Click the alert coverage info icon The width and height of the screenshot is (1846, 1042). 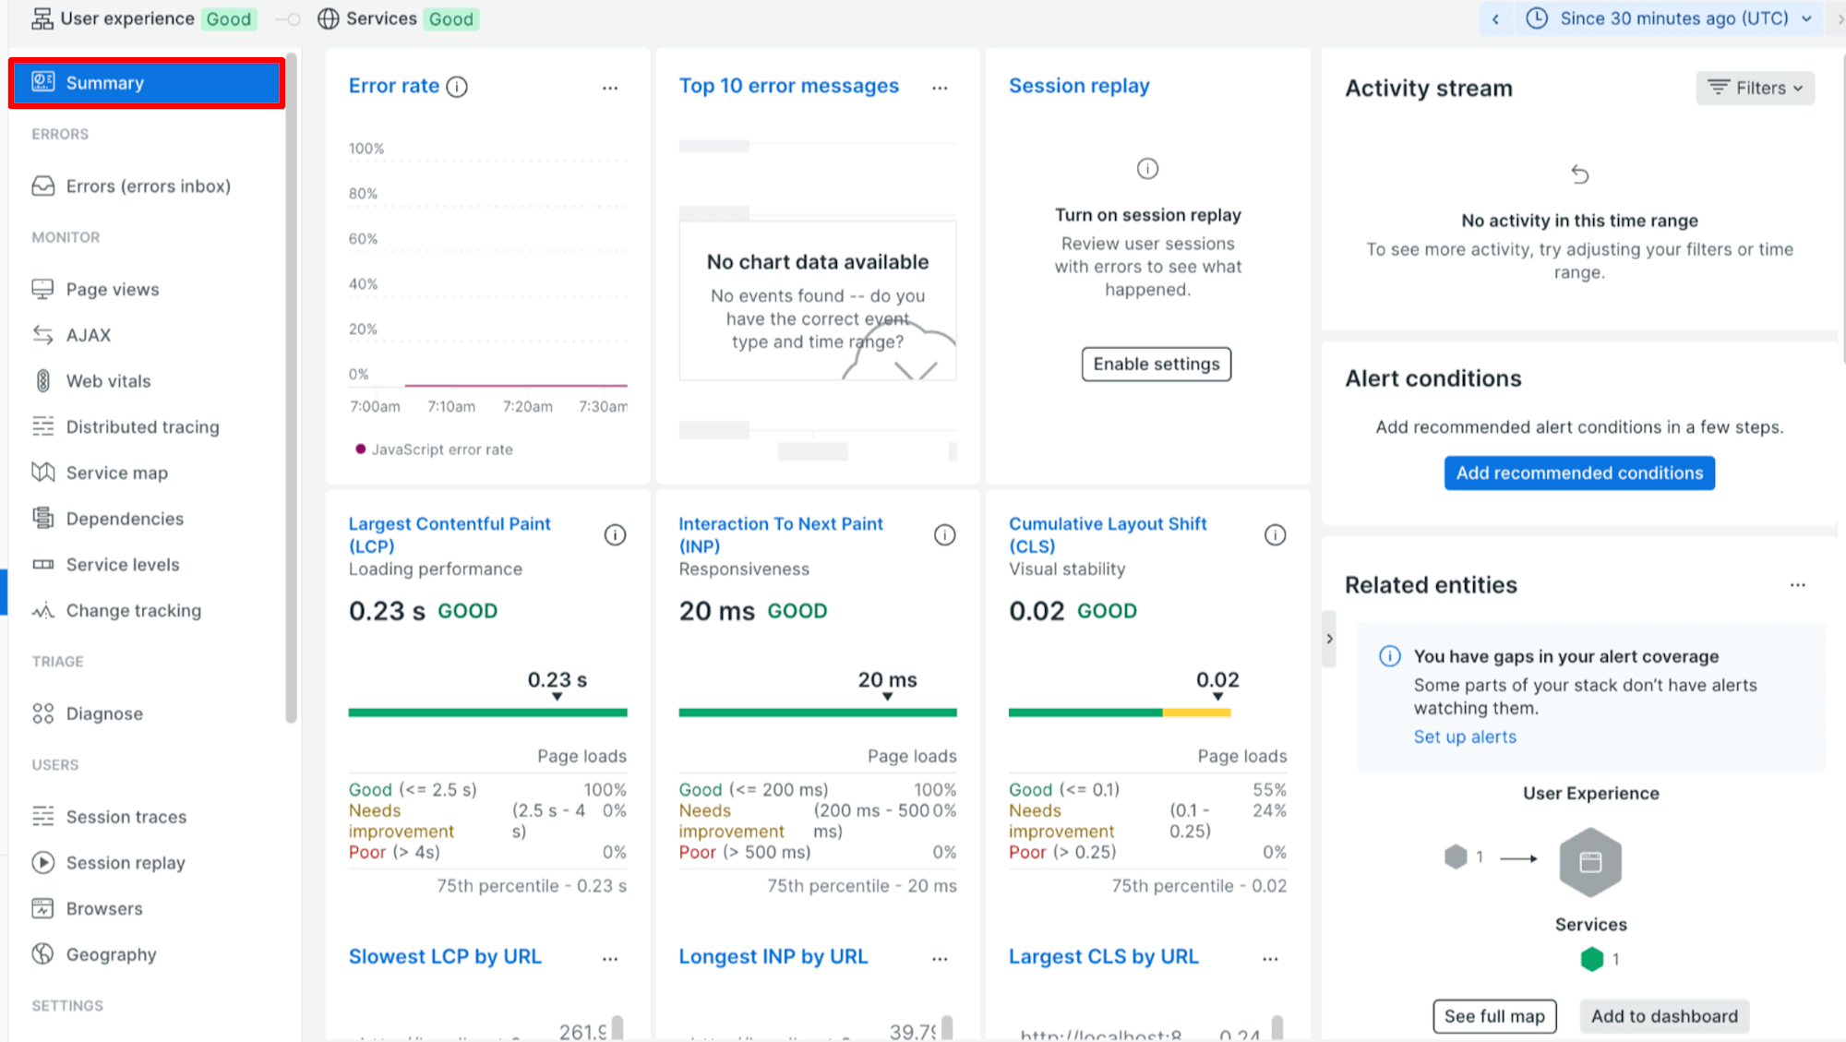pyautogui.click(x=1389, y=656)
